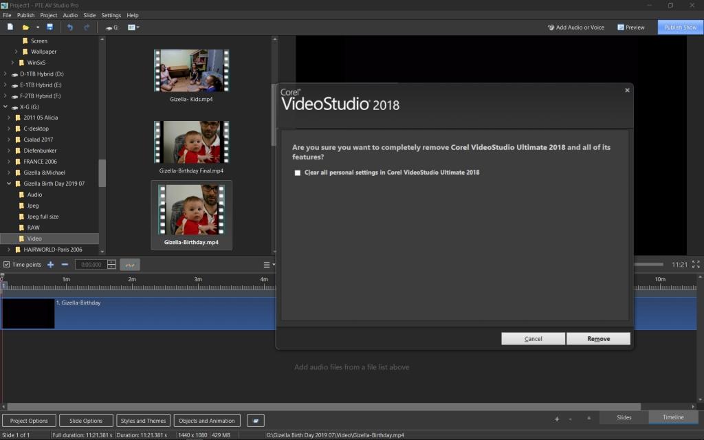Select the Diefenbunker folder in the tree
The image size is (704, 440).
point(40,151)
